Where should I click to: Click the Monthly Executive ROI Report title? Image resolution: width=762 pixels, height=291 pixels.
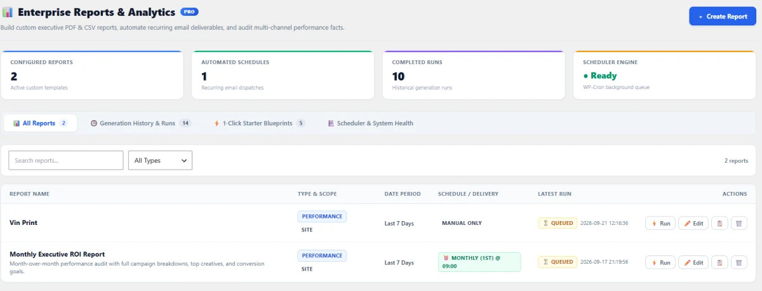click(x=57, y=254)
